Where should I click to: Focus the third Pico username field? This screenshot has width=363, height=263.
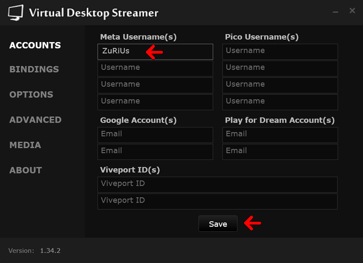click(280, 85)
